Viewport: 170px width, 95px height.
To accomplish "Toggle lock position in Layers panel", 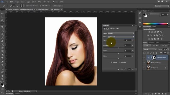I will click(x=154, y=53).
